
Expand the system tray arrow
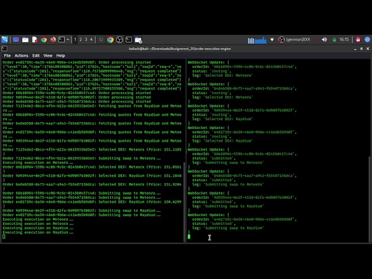pos(272,40)
